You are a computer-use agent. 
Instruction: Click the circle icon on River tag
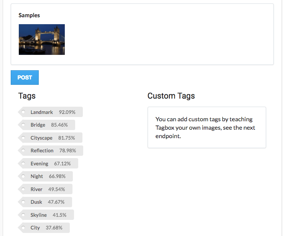[23, 189]
